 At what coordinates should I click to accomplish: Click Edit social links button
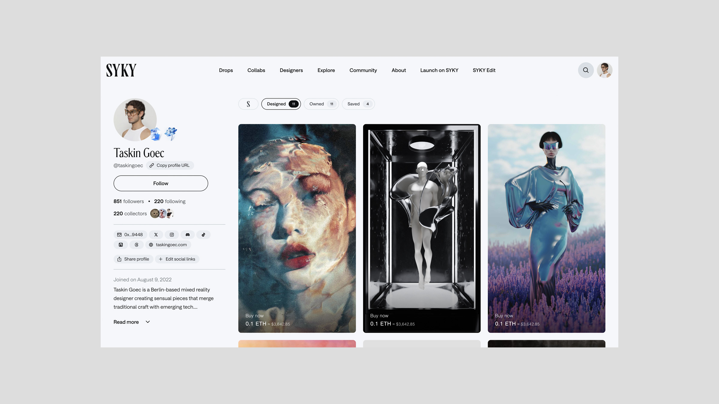(x=177, y=259)
